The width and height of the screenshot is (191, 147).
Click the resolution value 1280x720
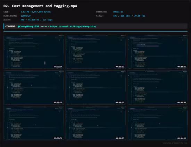click(x=26, y=16)
